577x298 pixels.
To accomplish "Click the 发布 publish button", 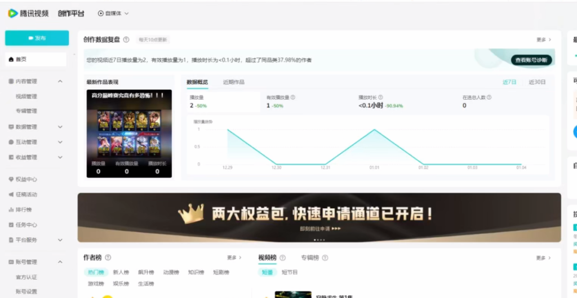I will [37, 38].
